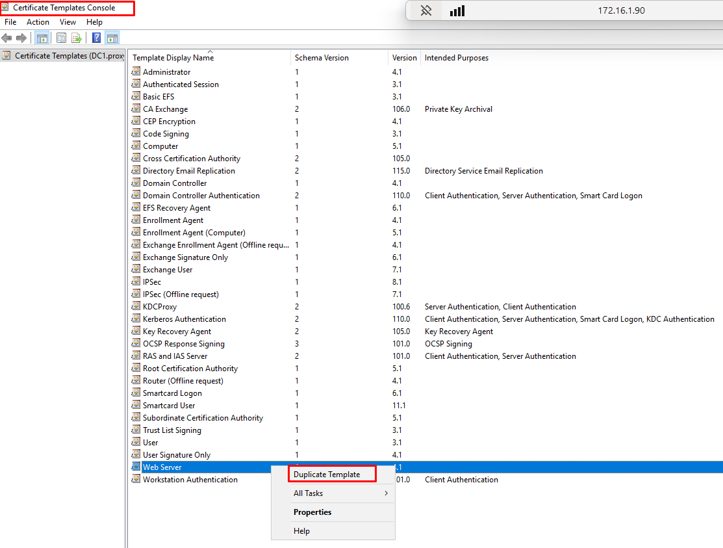Select the Trust List Signing template
Screen dimensions: 723x548
172,430
